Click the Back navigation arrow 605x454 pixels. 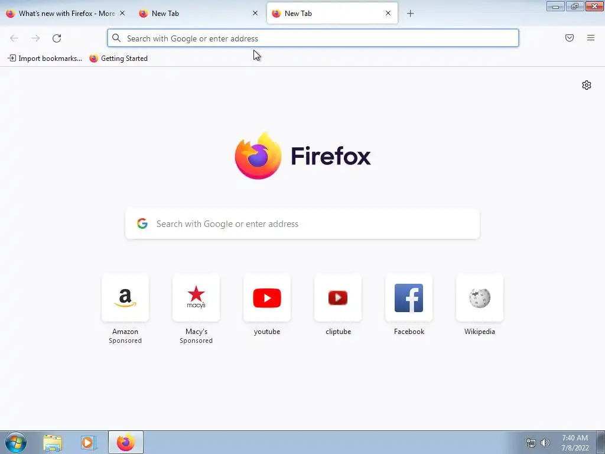point(14,38)
